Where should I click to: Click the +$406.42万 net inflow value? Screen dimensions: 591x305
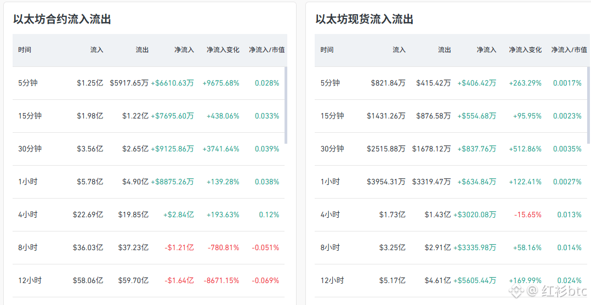tap(477, 83)
